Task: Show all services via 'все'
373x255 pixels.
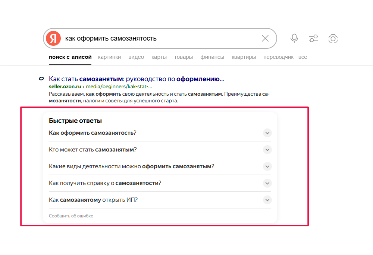Action: pos(303,57)
